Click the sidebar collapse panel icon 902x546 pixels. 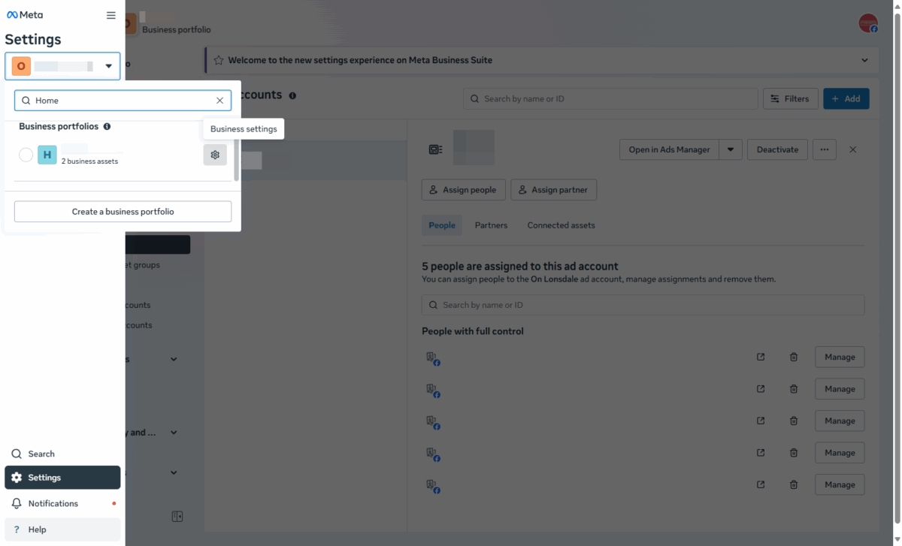coord(177,517)
